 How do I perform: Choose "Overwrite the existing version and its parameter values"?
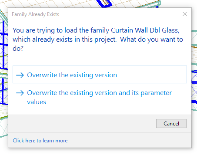100,97
